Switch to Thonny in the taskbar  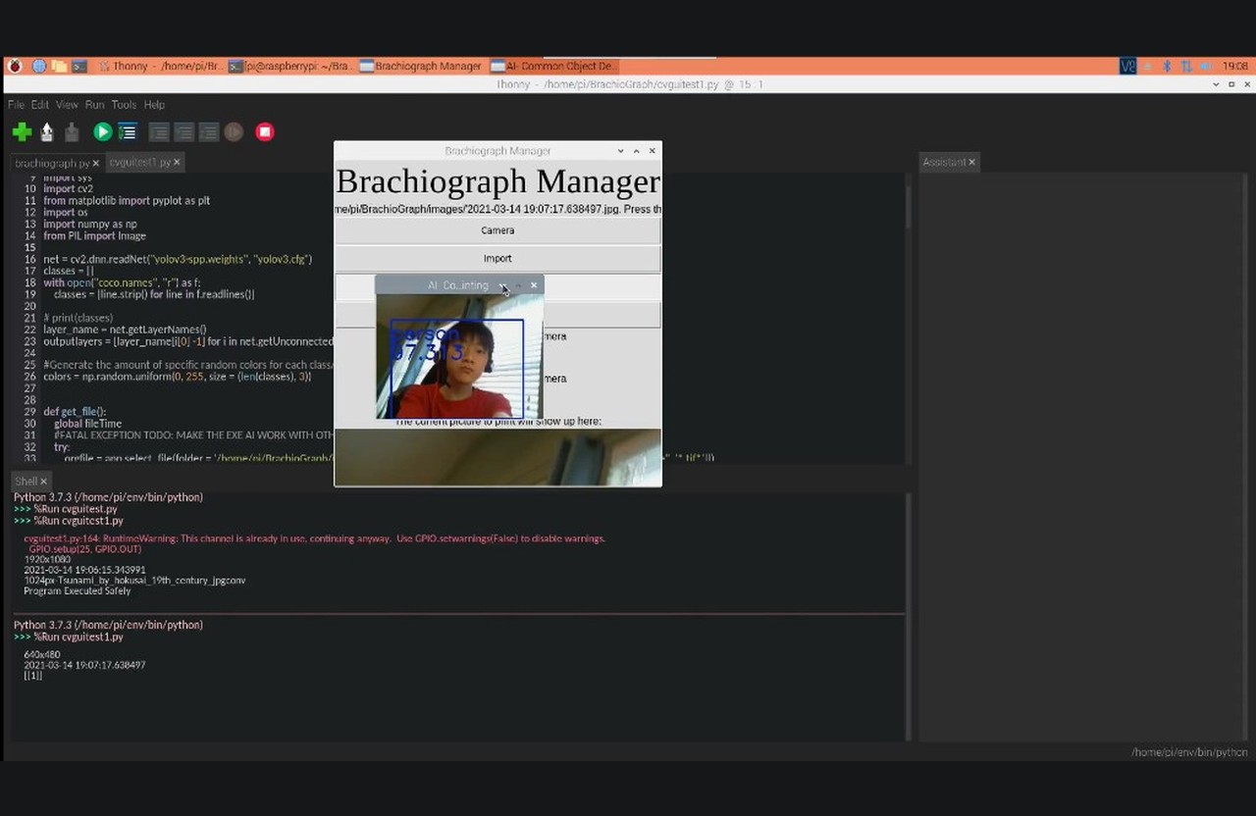[x=160, y=66]
